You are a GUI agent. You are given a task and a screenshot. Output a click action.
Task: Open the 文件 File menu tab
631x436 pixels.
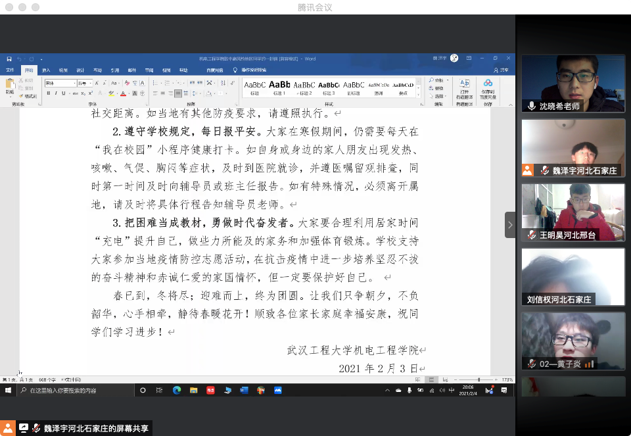click(x=10, y=70)
